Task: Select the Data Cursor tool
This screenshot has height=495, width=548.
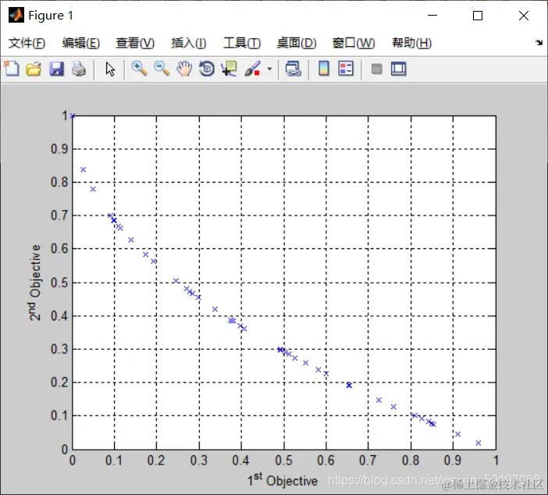Action: [229, 69]
